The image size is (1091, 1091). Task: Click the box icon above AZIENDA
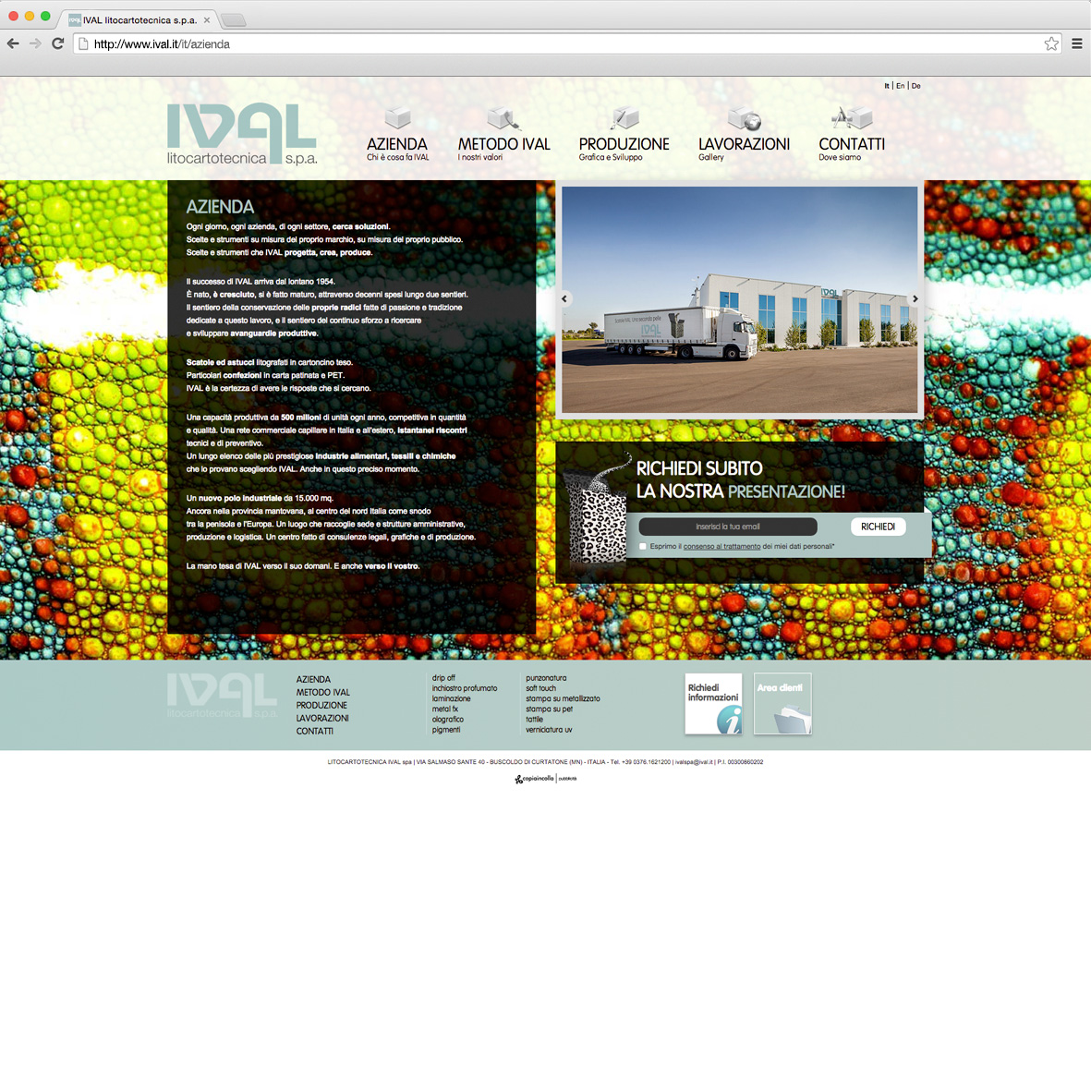397,117
